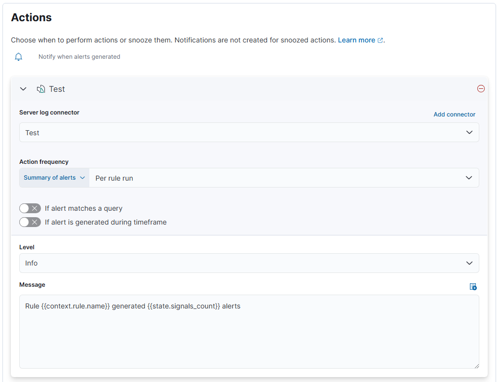Screen dimensions: 503x382
Task: Click the notification bell icon
Action: tap(19, 57)
